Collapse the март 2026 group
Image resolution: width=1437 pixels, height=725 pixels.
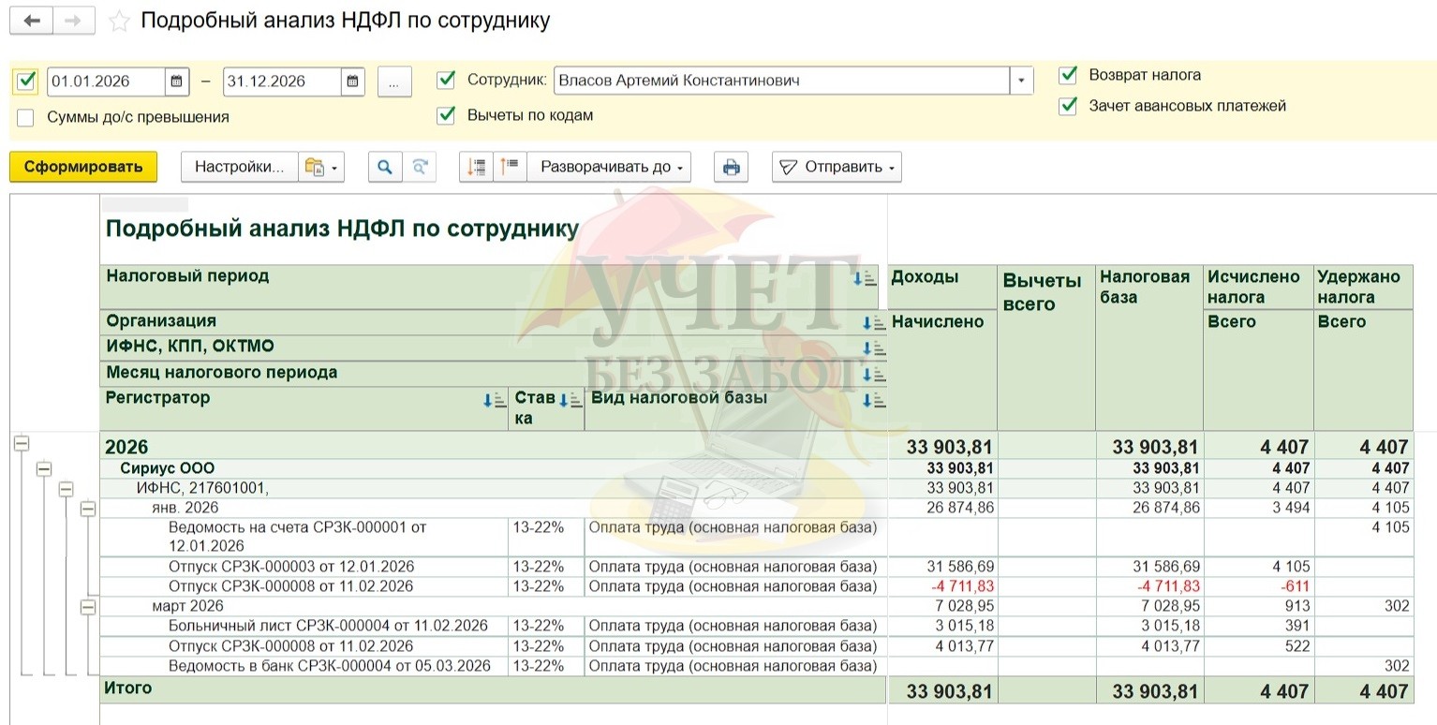(x=88, y=608)
